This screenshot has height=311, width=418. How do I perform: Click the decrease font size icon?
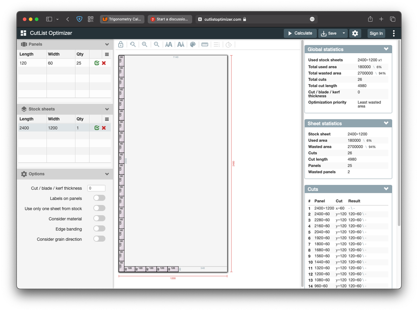coord(180,44)
